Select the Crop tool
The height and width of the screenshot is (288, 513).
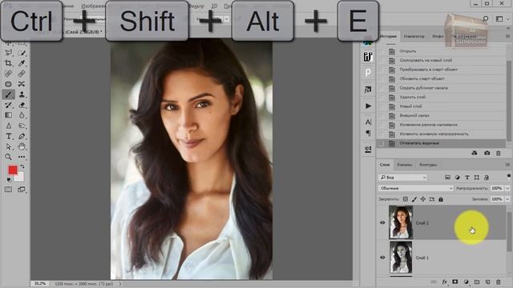click(x=9, y=63)
